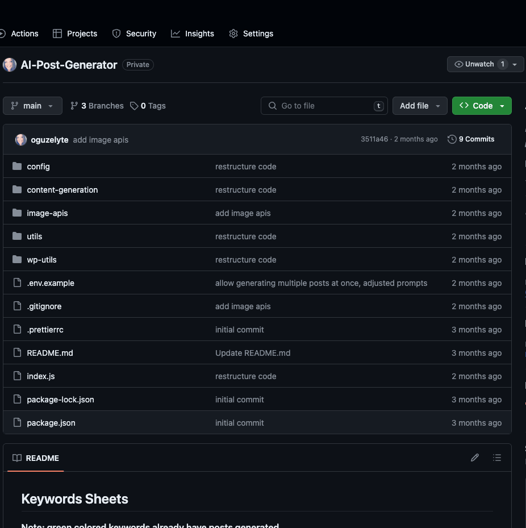526x528 pixels.
Task: Edit README with the pencil icon
Action: coord(474,458)
